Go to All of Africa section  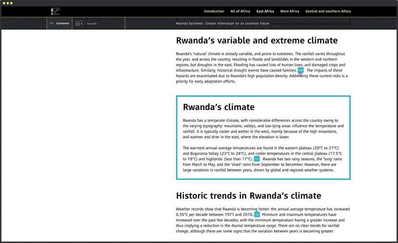coord(240,11)
